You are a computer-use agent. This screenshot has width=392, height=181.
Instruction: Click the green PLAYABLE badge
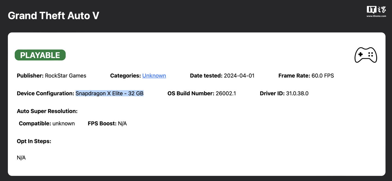(x=40, y=55)
